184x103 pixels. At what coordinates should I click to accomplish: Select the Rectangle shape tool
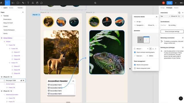click(x=18, y=3)
